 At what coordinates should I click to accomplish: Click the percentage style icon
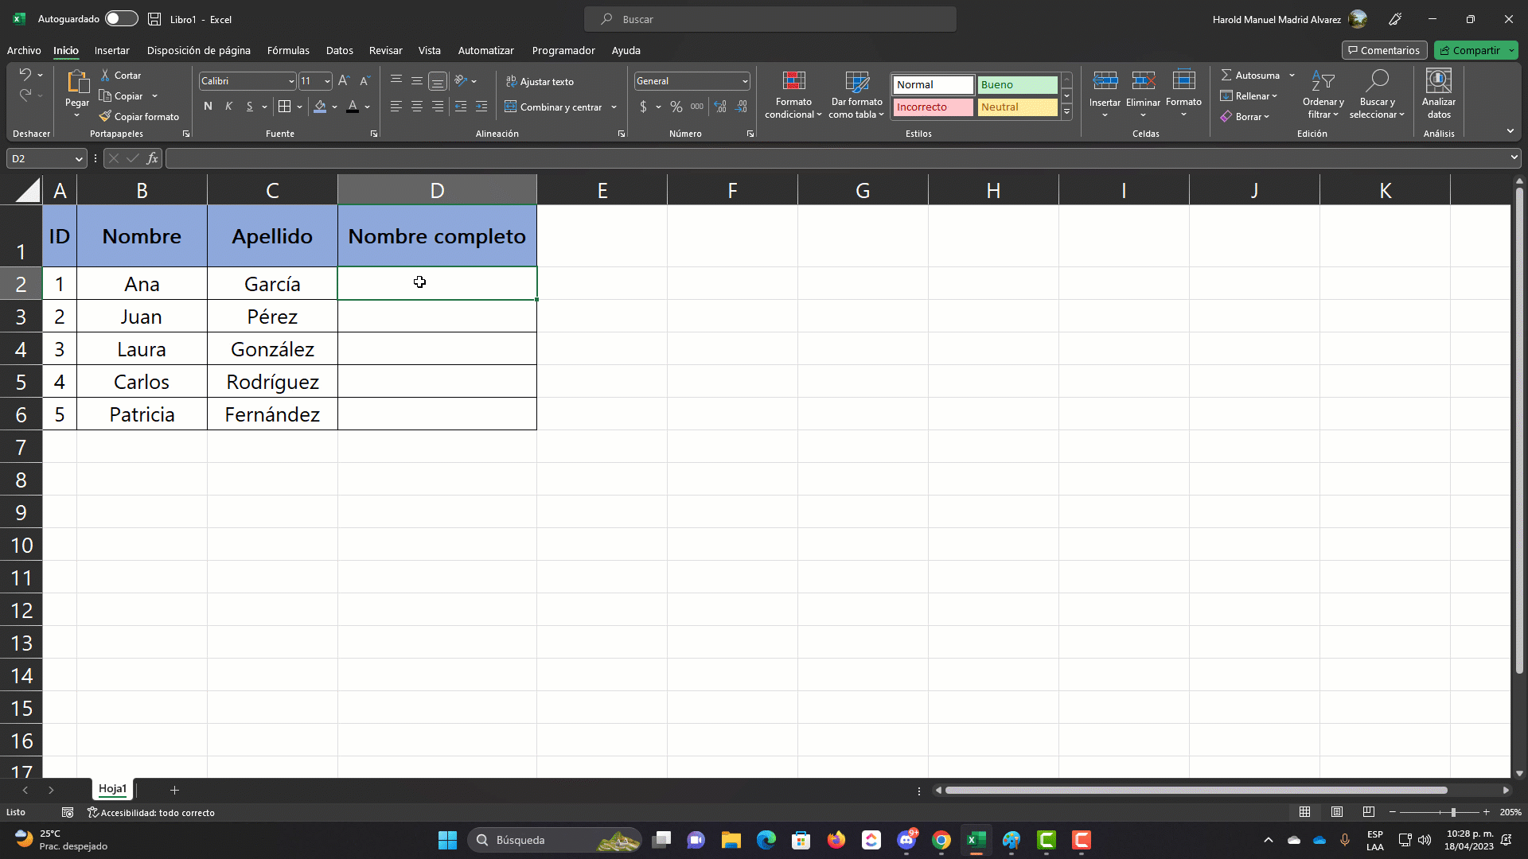point(676,106)
